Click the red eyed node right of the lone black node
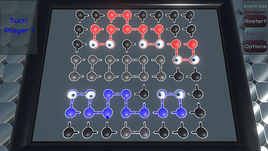This screenshot has width=268, height=151. [x=143, y=44]
